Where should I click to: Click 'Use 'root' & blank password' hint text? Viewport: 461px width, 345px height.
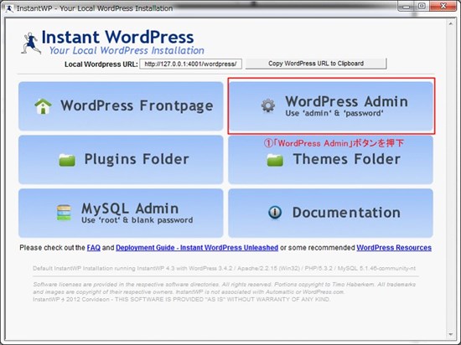137,220
